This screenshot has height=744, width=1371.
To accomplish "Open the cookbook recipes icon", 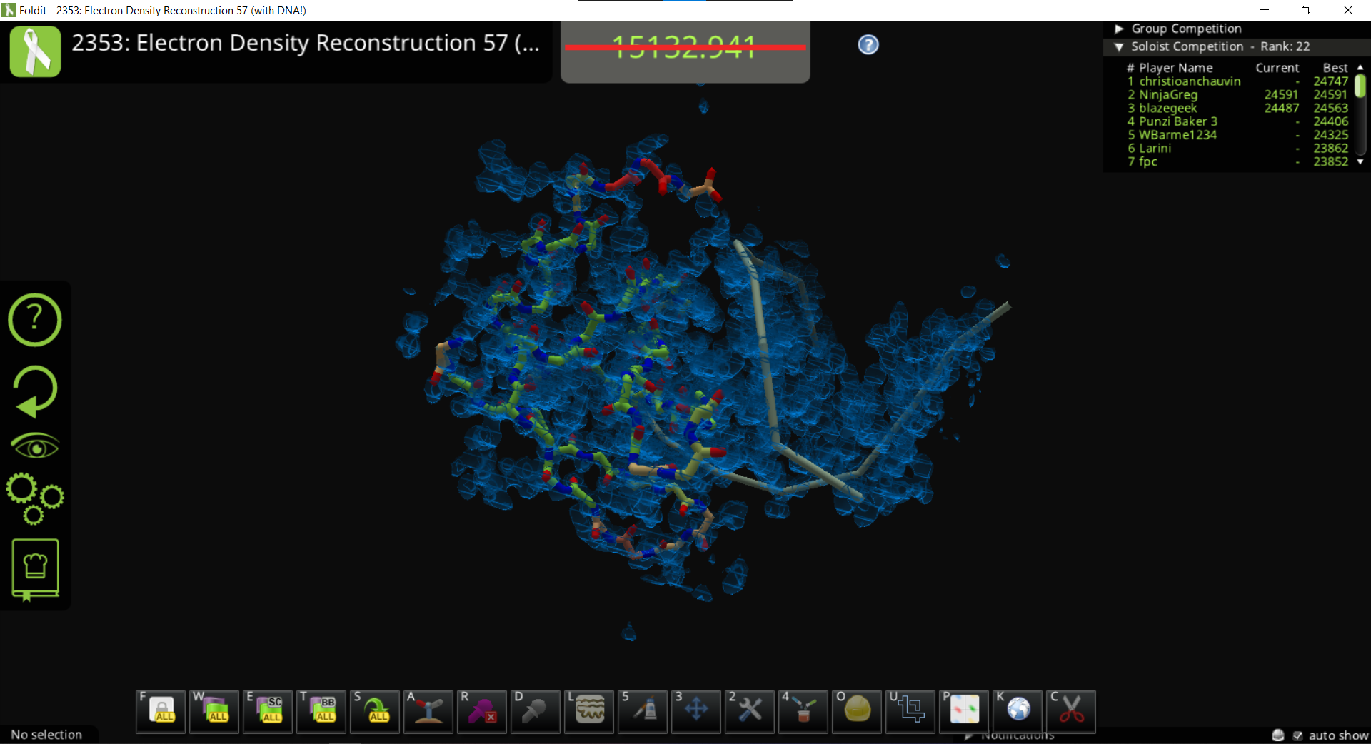I will pyautogui.click(x=35, y=569).
